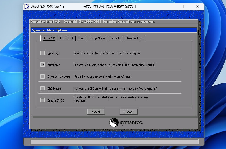Click the Symantec yin-yang logo
Viewport: 226px width, 149px height.
(114, 122)
